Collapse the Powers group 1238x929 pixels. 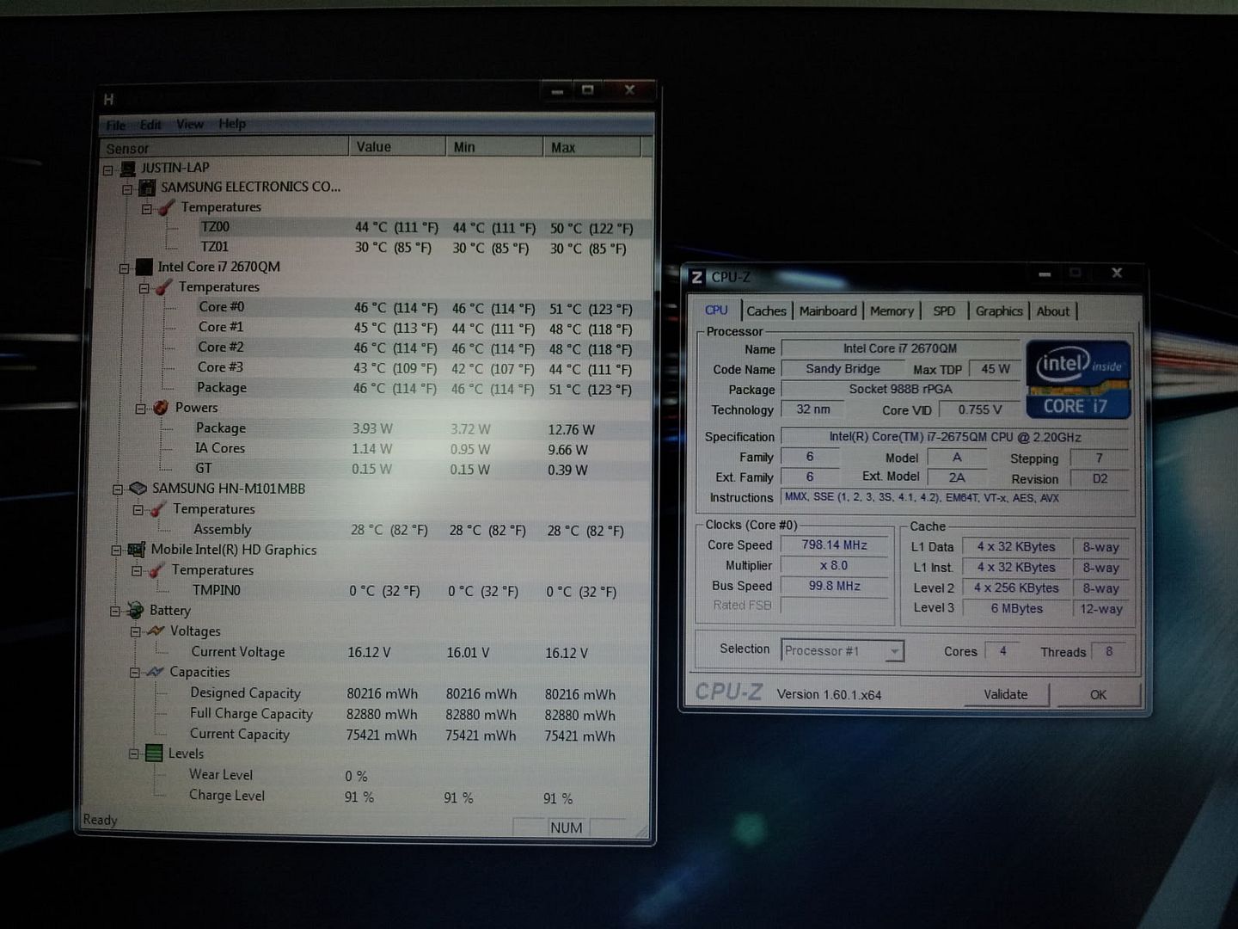click(x=141, y=409)
